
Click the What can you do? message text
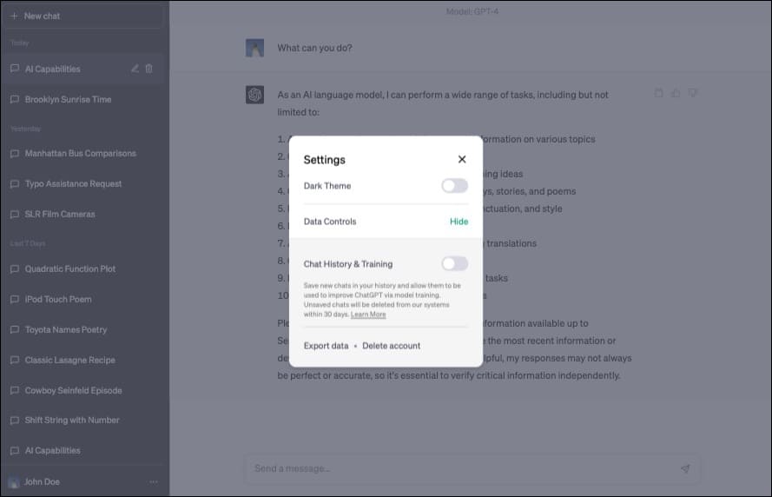tap(314, 49)
